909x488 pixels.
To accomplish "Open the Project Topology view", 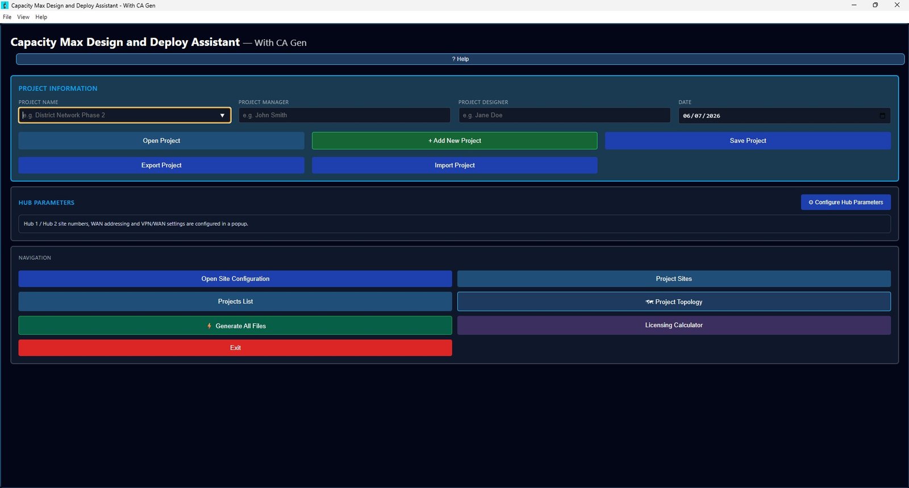I will (x=674, y=302).
